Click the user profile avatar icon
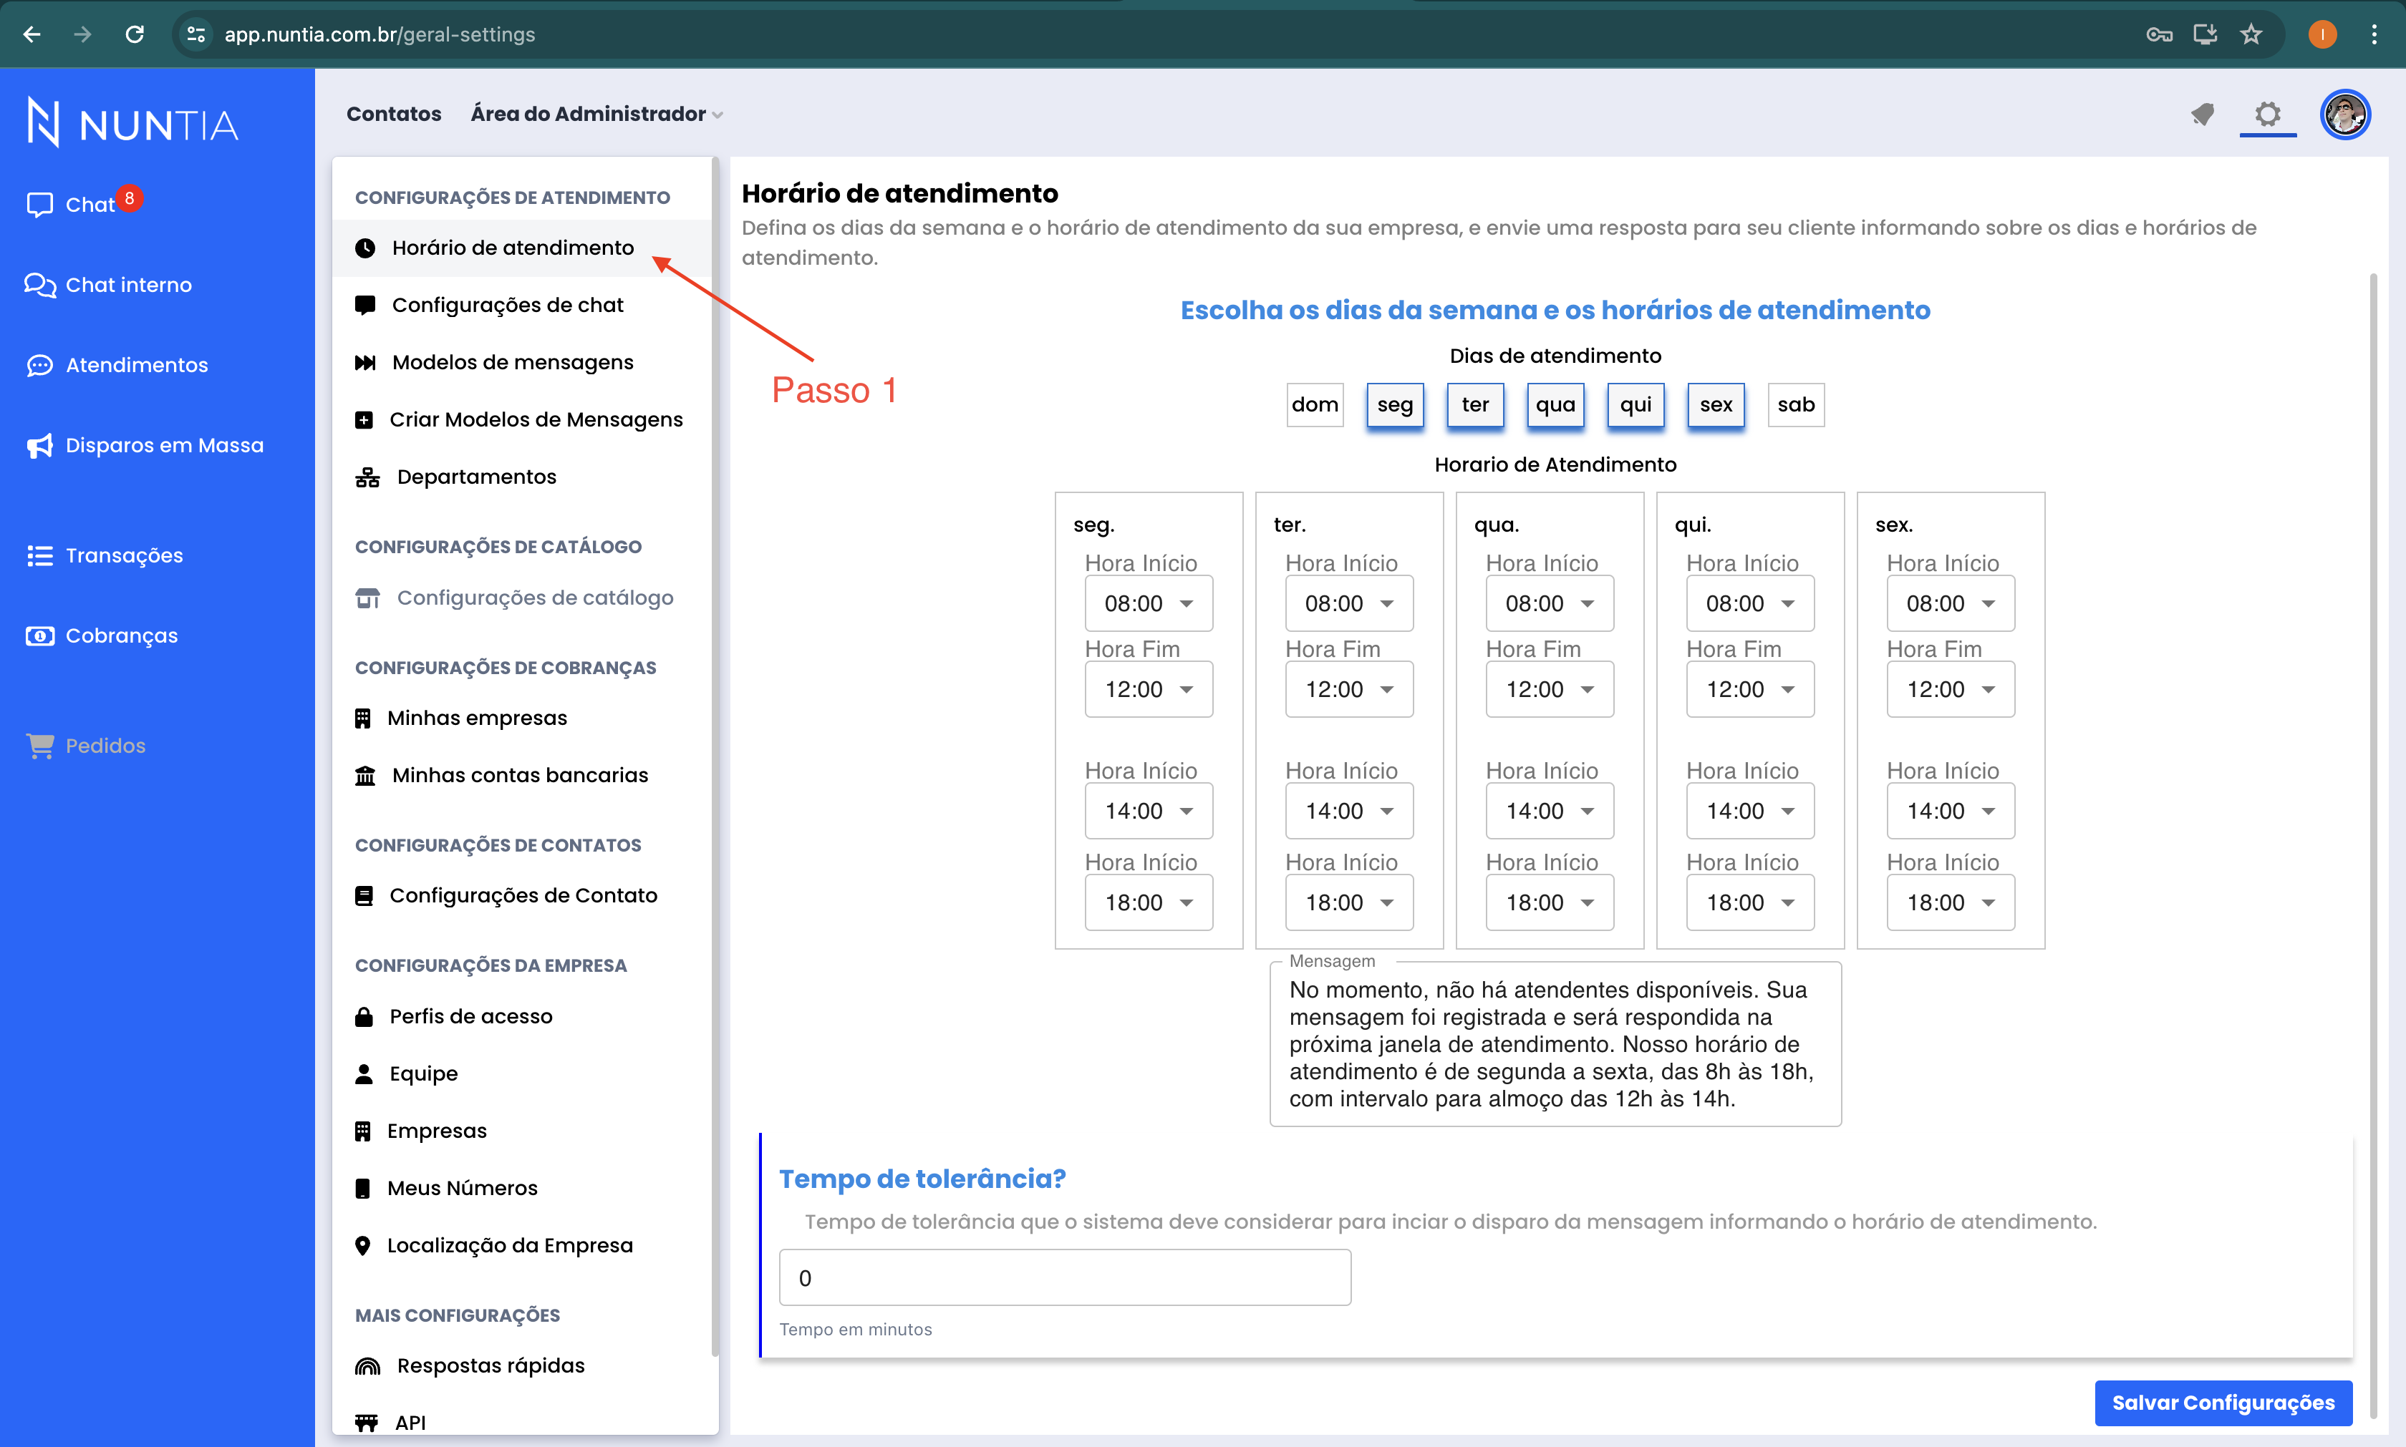This screenshot has width=2406, height=1447. tap(2344, 115)
